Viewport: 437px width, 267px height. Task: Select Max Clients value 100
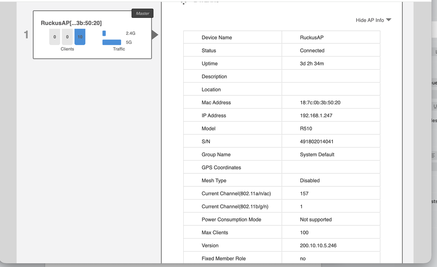[x=304, y=233]
